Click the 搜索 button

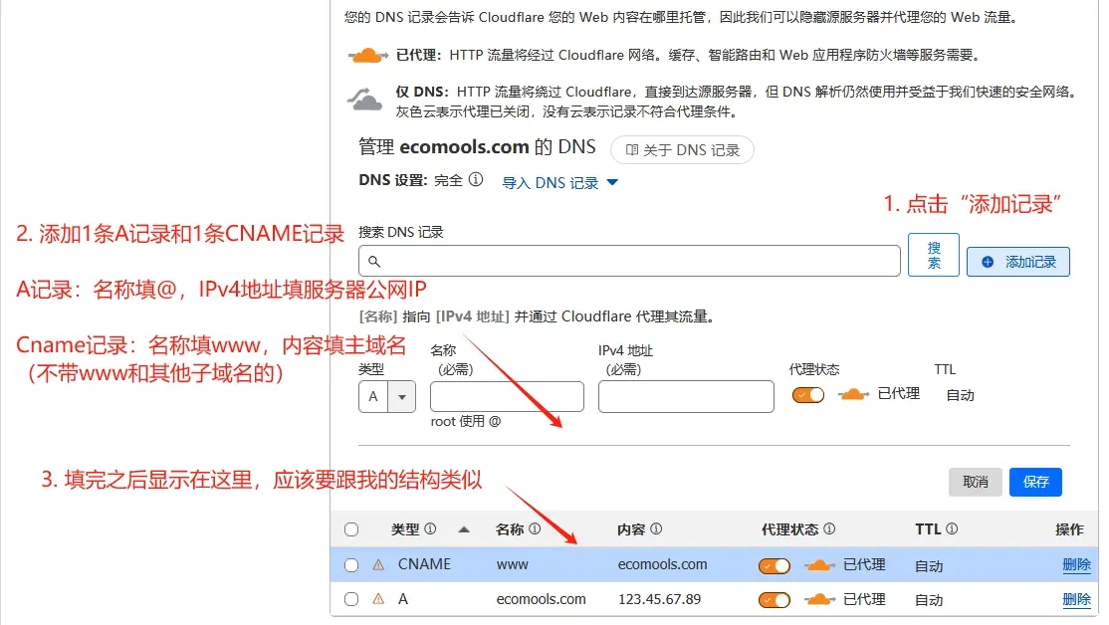coord(934,255)
